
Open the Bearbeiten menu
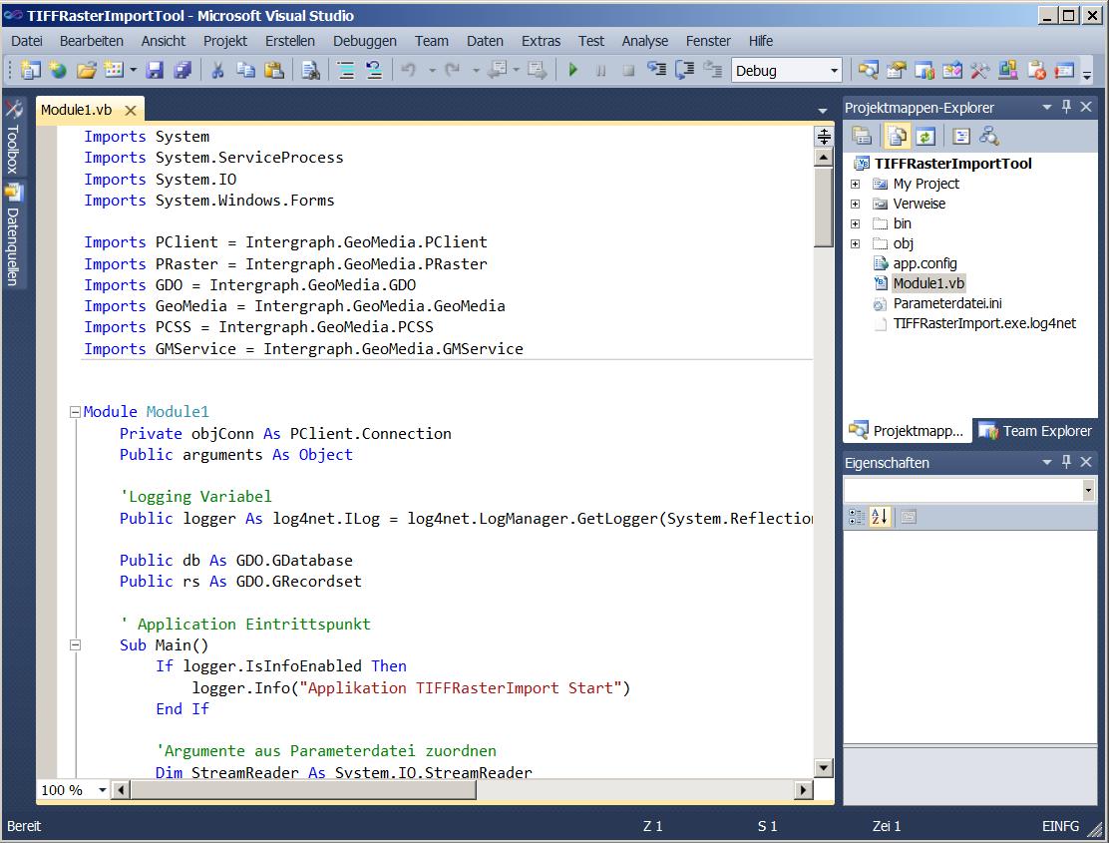(91, 41)
